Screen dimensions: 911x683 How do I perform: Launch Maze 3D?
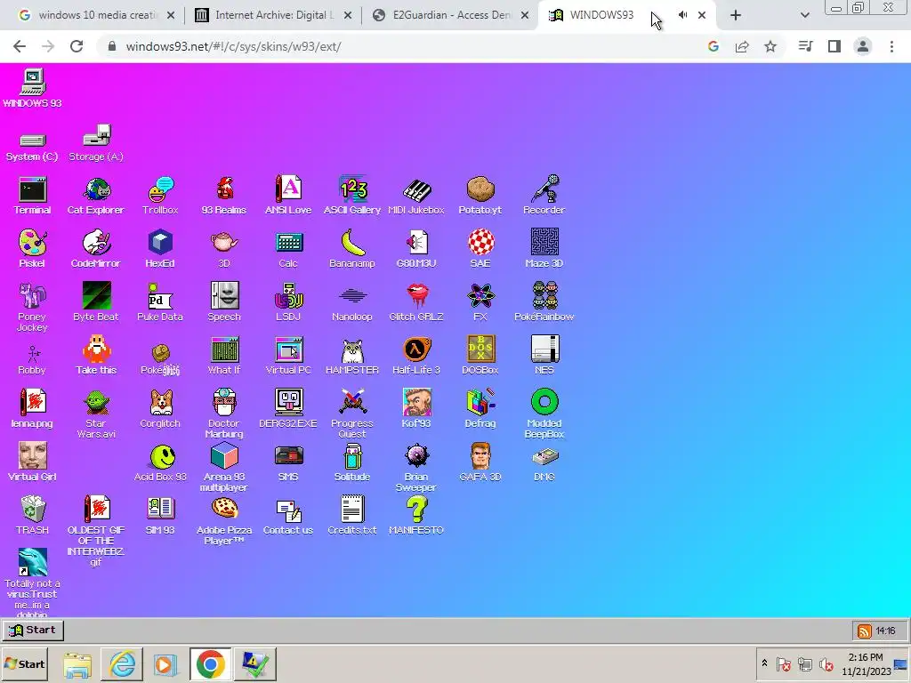tap(544, 249)
